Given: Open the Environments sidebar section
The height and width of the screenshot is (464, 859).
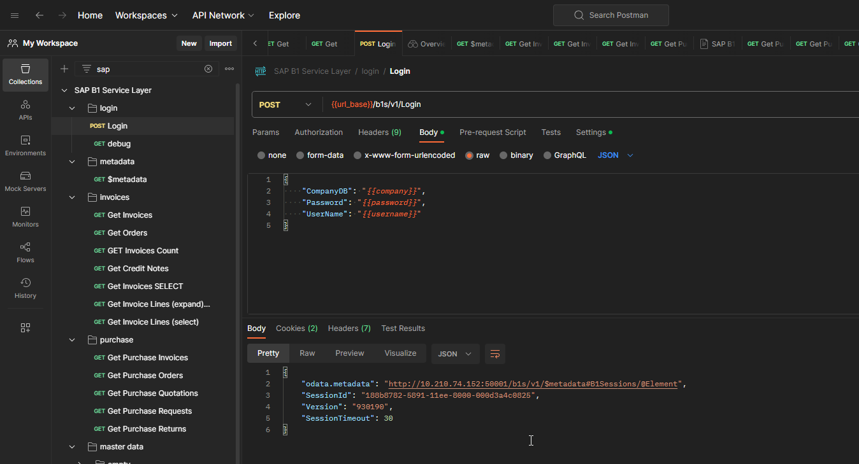Looking at the screenshot, I should tap(25, 146).
